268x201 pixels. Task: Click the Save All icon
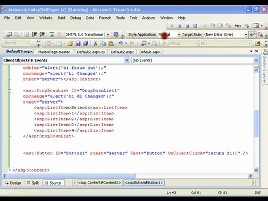point(86,44)
